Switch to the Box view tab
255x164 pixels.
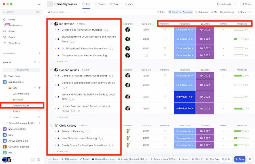pyautogui.click(x=114, y=4)
